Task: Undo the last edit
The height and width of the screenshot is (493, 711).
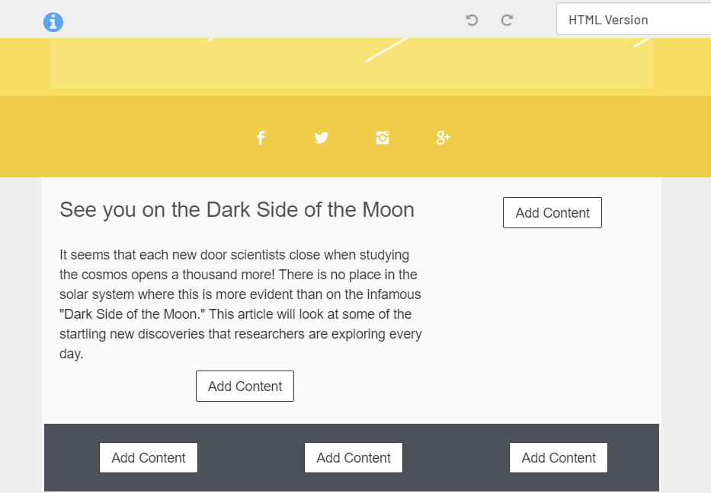Action: click(x=472, y=21)
